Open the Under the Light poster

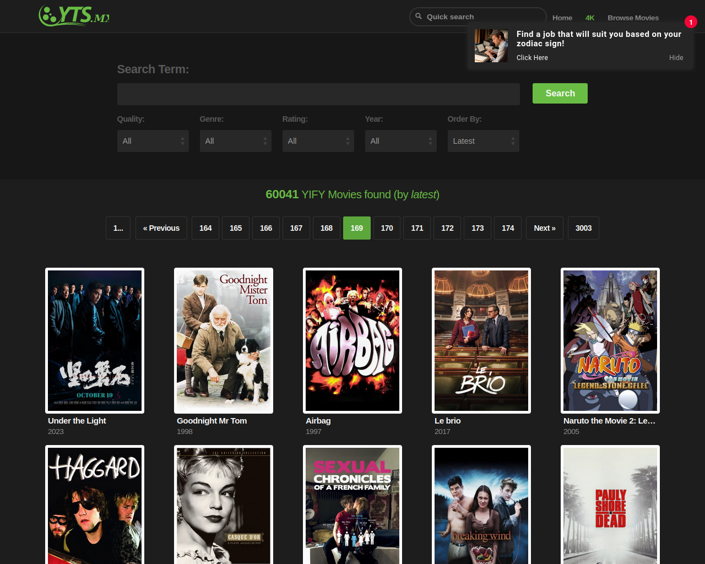coord(95,340)
